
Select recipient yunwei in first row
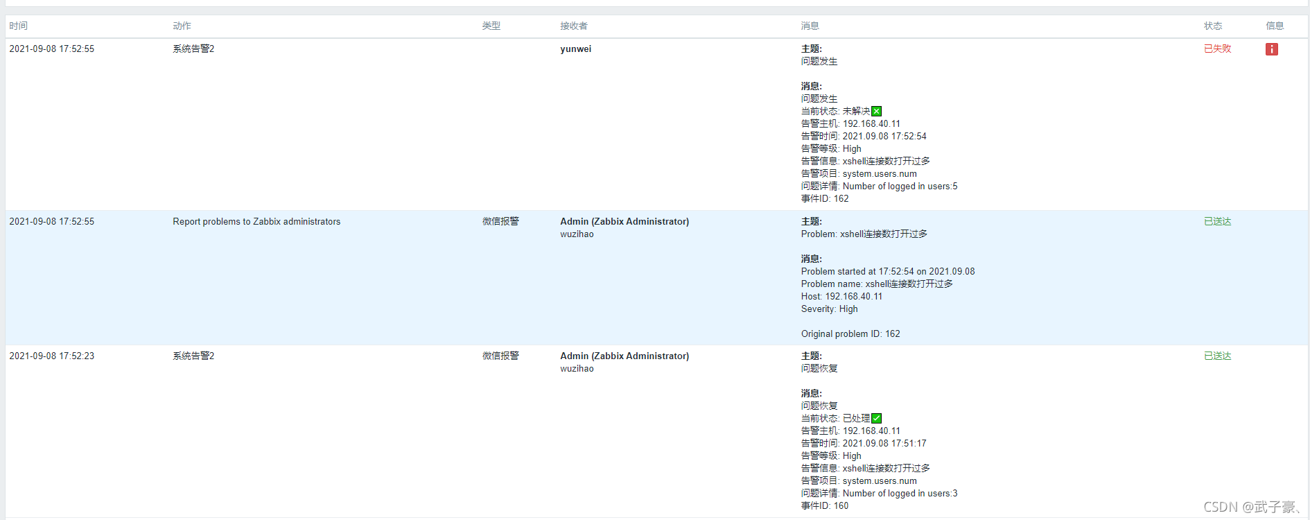575,49
